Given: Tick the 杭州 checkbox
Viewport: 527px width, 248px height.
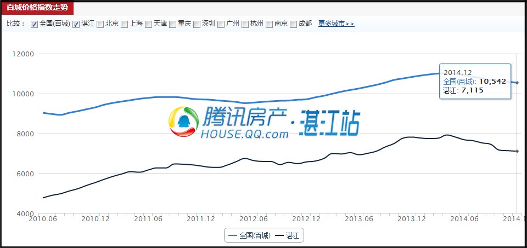Looking at the screenshot, I should (x=245, y=24).
